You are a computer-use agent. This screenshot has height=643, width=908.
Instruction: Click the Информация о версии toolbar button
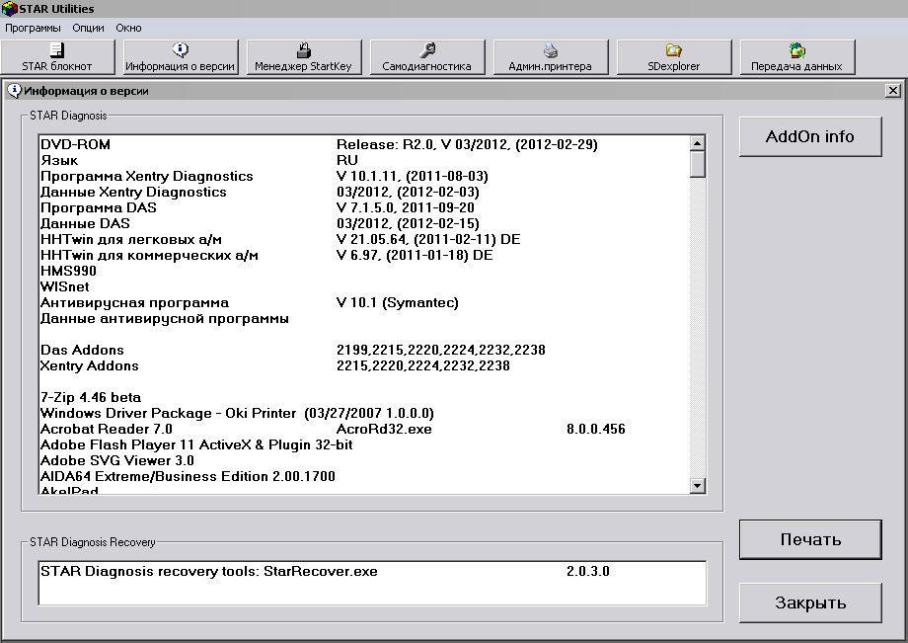180,57
